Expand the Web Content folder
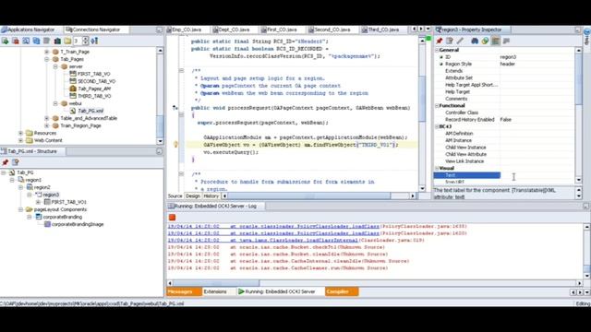Viewport: 591px width, 332px height. (x=20, y=140)
